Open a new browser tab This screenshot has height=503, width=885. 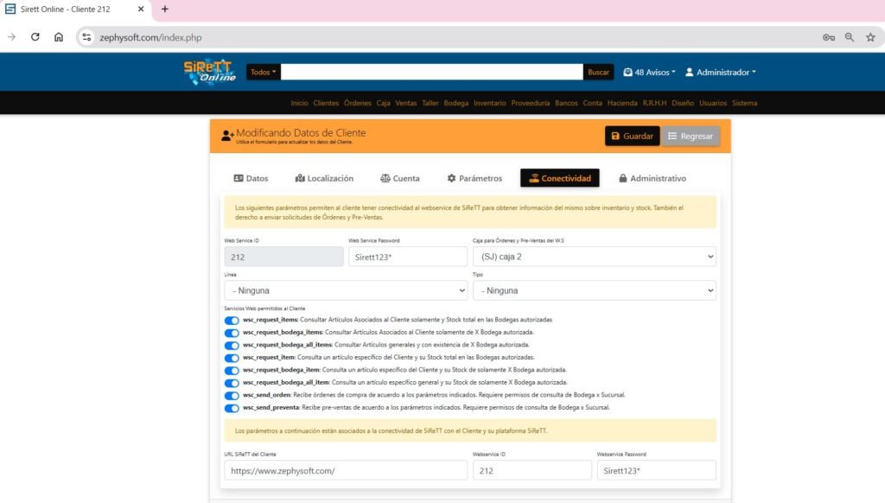tap(165, 10)
